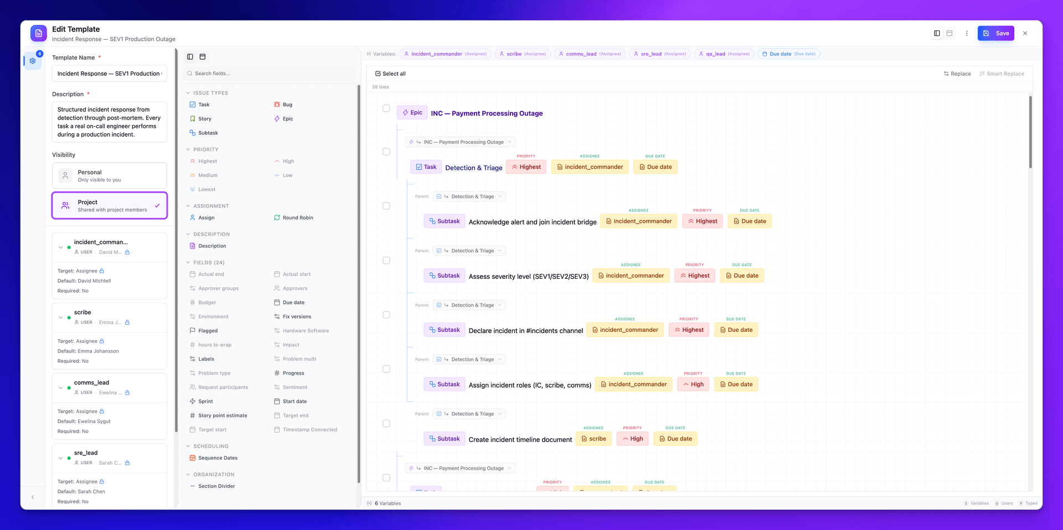The width and height of the screenshot is (1063, 530).
Task: Select the Bug issue type icon
Action: point(276,104)
